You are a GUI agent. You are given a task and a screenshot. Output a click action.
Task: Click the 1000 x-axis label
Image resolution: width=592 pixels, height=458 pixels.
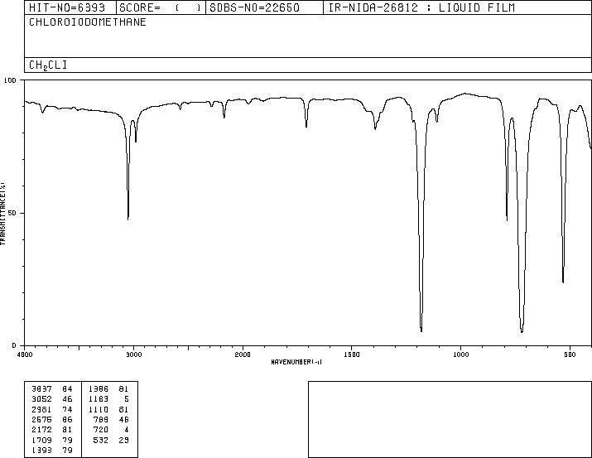coord(460,354)
